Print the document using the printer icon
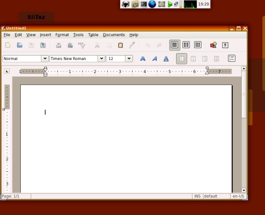The height and width of the screenshot is (215, 265). coord(58,45)
